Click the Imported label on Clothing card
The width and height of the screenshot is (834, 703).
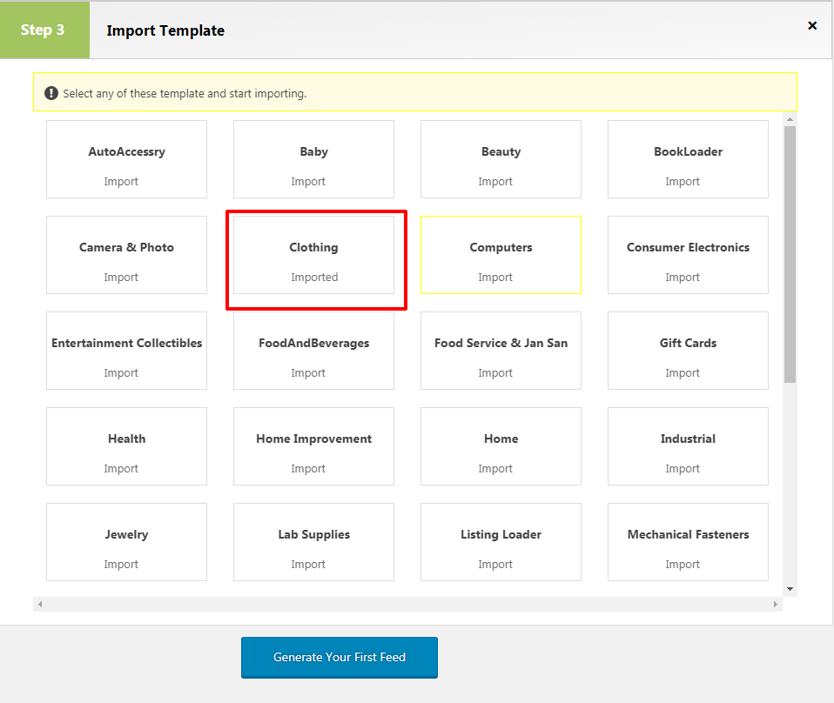pos(313,277)
